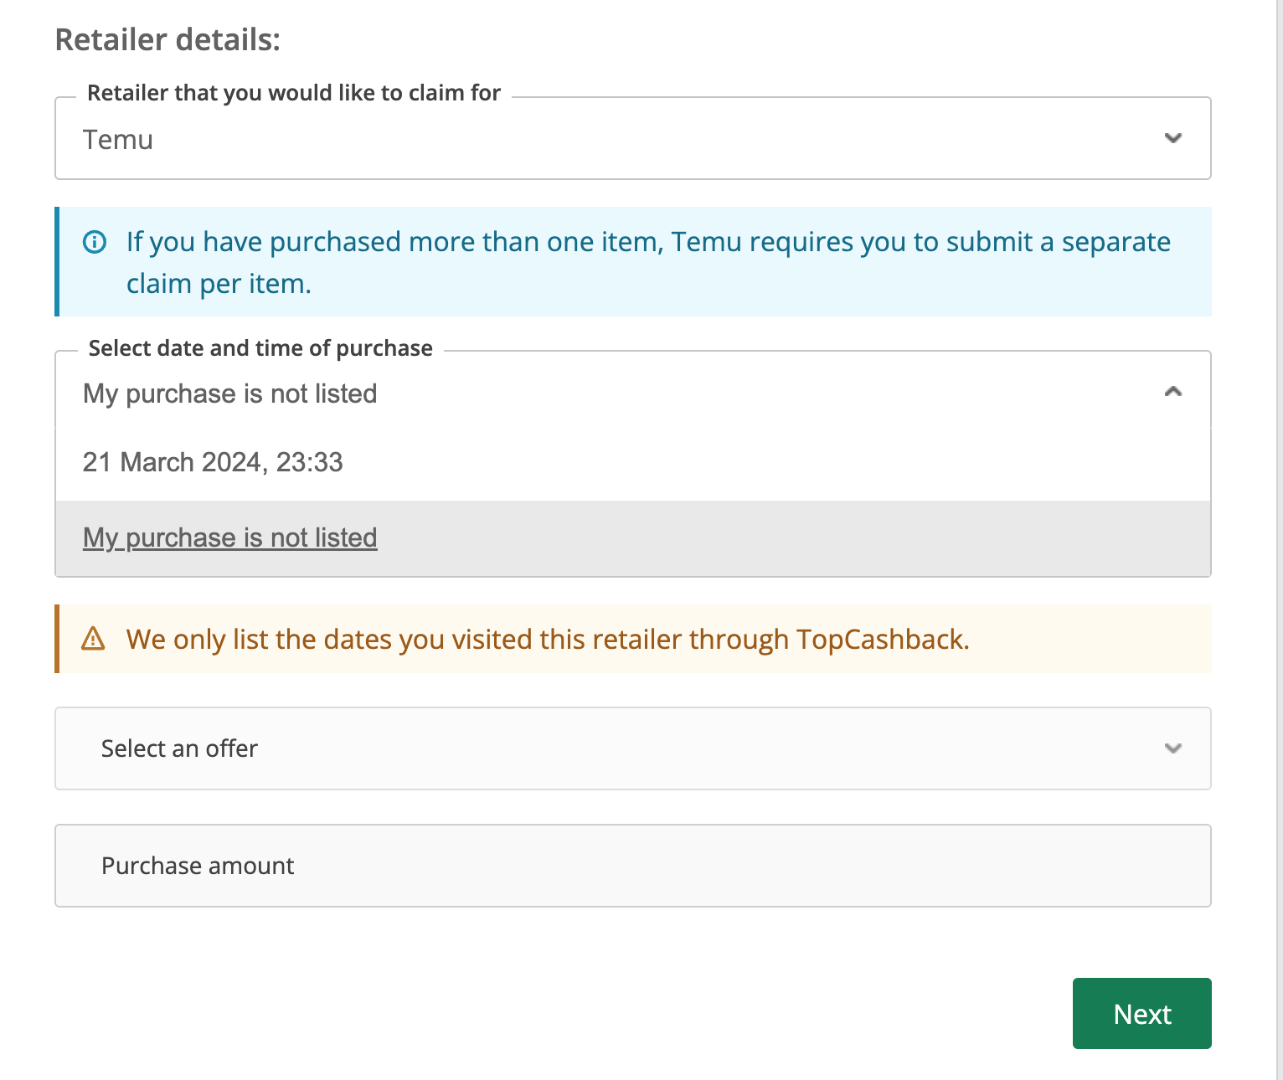Click the green Next button
Image resolution: width=1283 pixels, height=1080 pixels.
pos(1141,1013)
